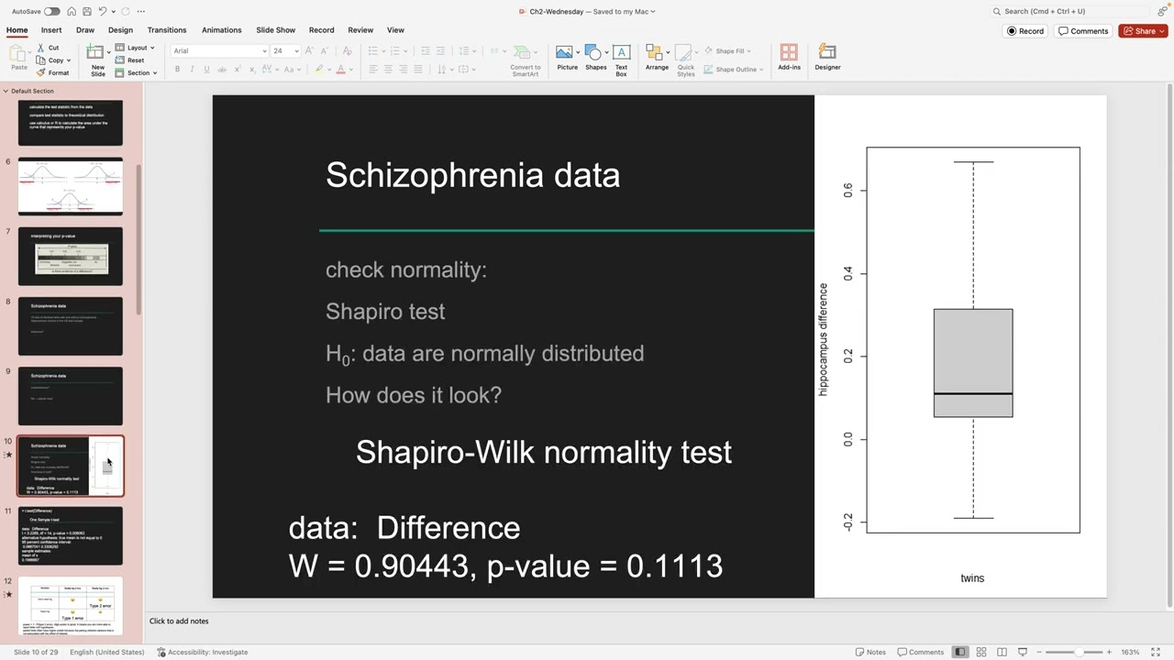
Task: Align text to the left
Action: [x=373, y=70]
